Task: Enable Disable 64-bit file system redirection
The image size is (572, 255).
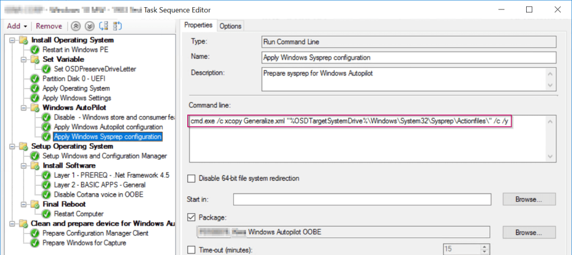Action: 192,178
